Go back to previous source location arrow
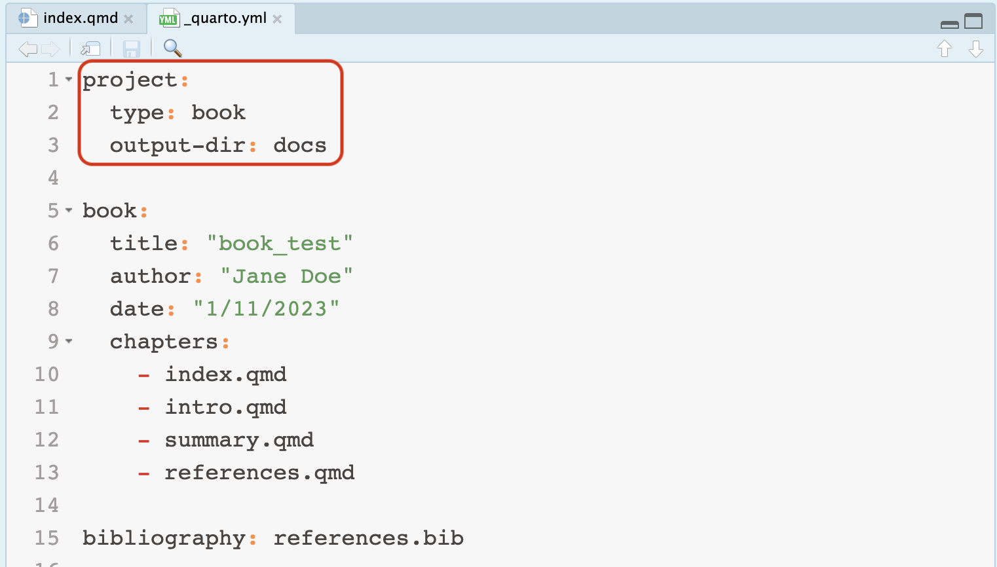 (x=28, y=48)
